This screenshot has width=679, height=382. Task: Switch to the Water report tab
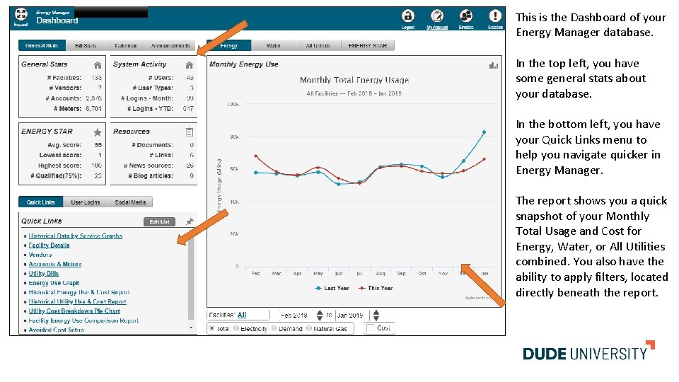273,45
